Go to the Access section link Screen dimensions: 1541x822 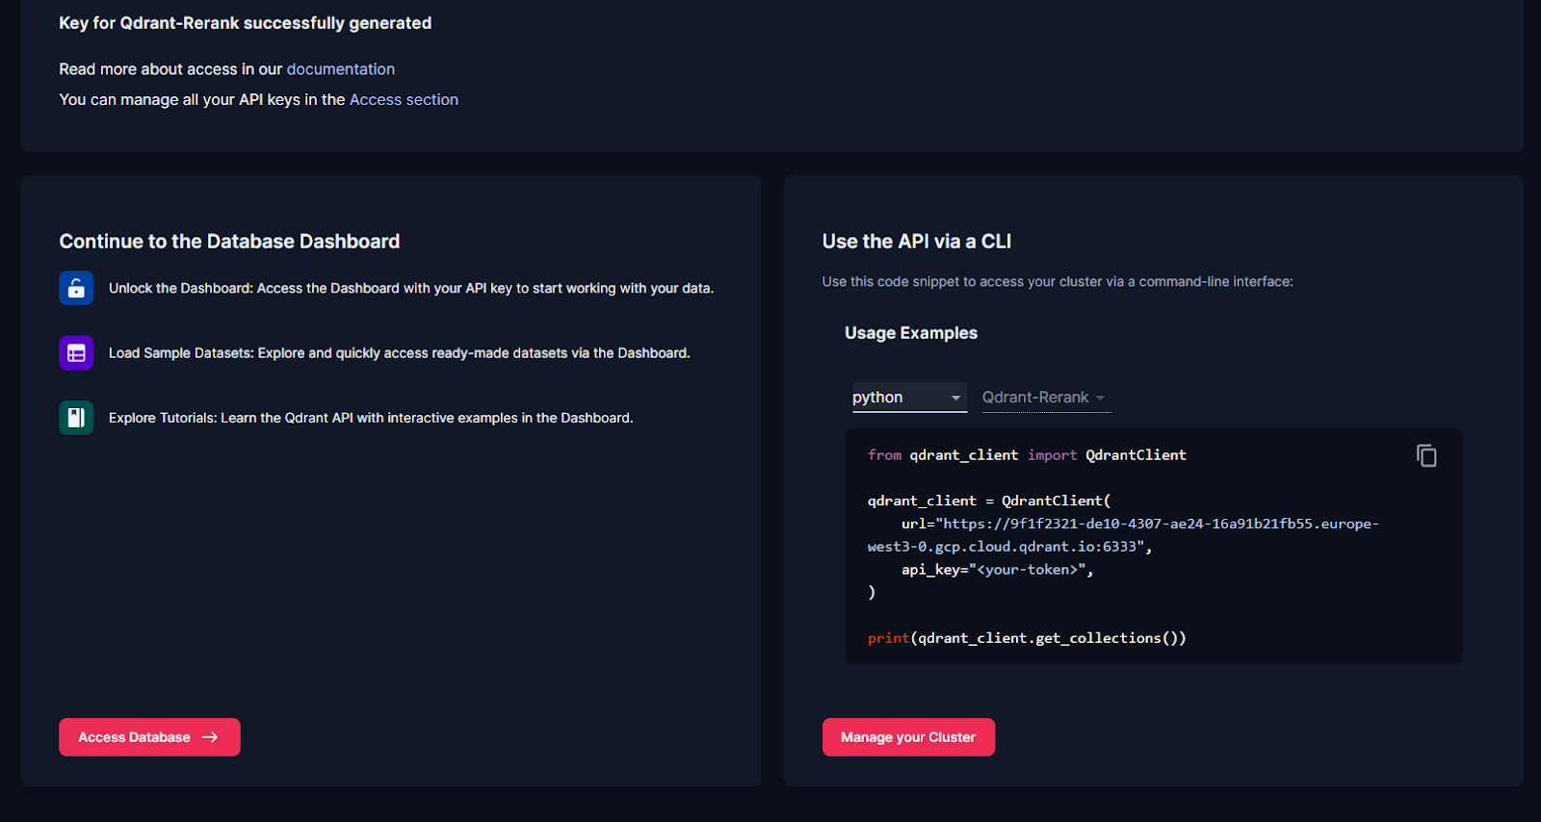pyautogui.click(x=404, y=100)
